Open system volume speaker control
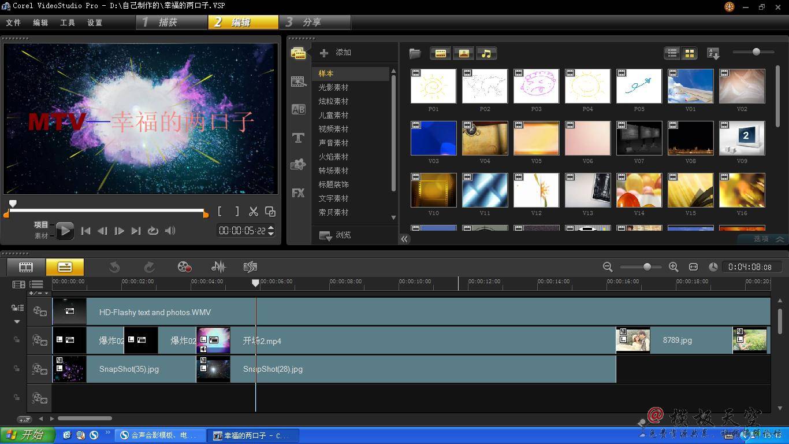The width and height of the screenshot is (789, 444). 170,231
